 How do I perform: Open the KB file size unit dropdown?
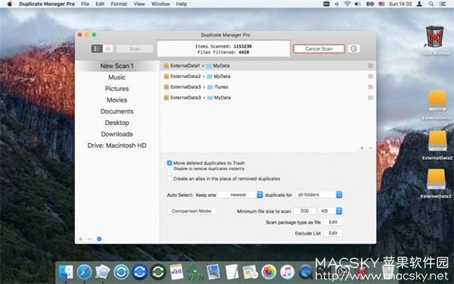pyautogui.click(x=331, y=211)
